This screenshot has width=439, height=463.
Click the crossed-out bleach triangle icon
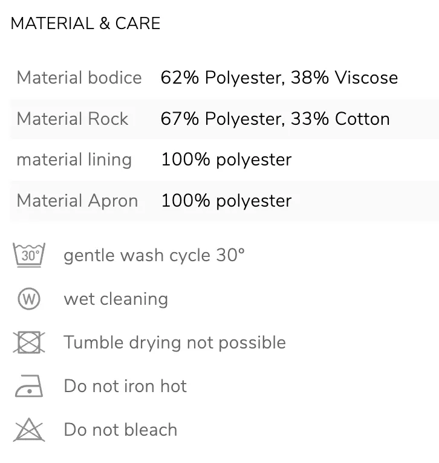tap(29, 430)
